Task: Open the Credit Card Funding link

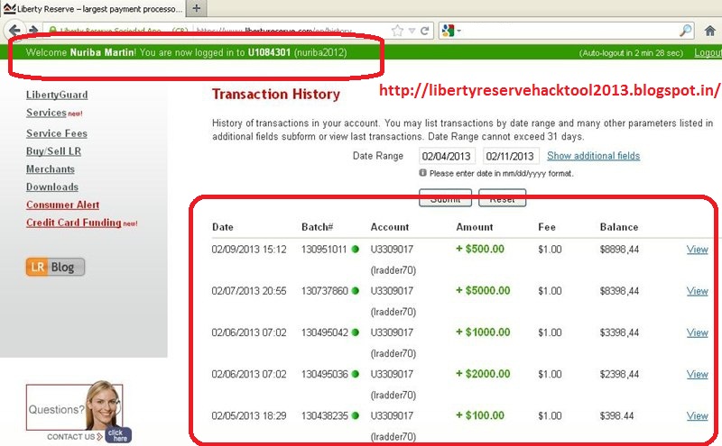Action: tap(74, 223)
